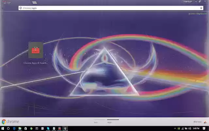This screenshot has width=209, height=131.
Task: Open Cortana search circle on taskbar
Action: [x=8, y=128]
